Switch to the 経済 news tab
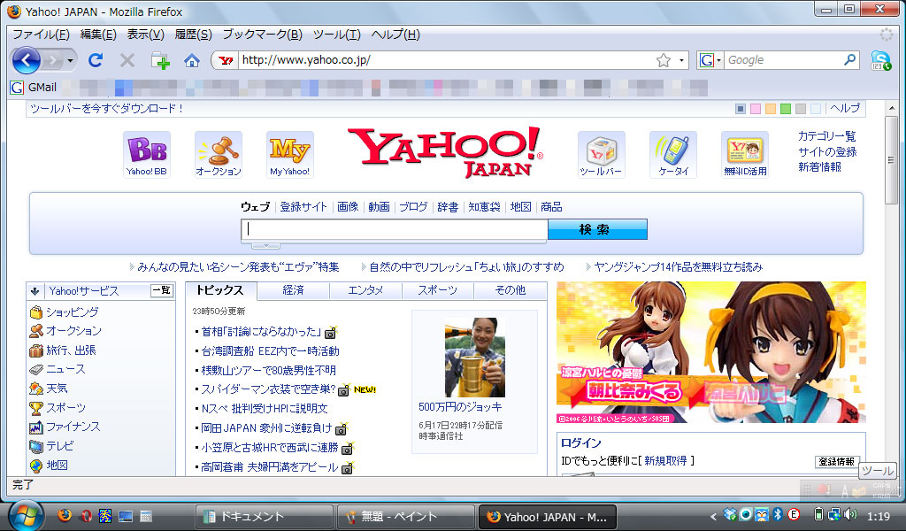Screen dimensions: 906x531 tap(294, 290)
